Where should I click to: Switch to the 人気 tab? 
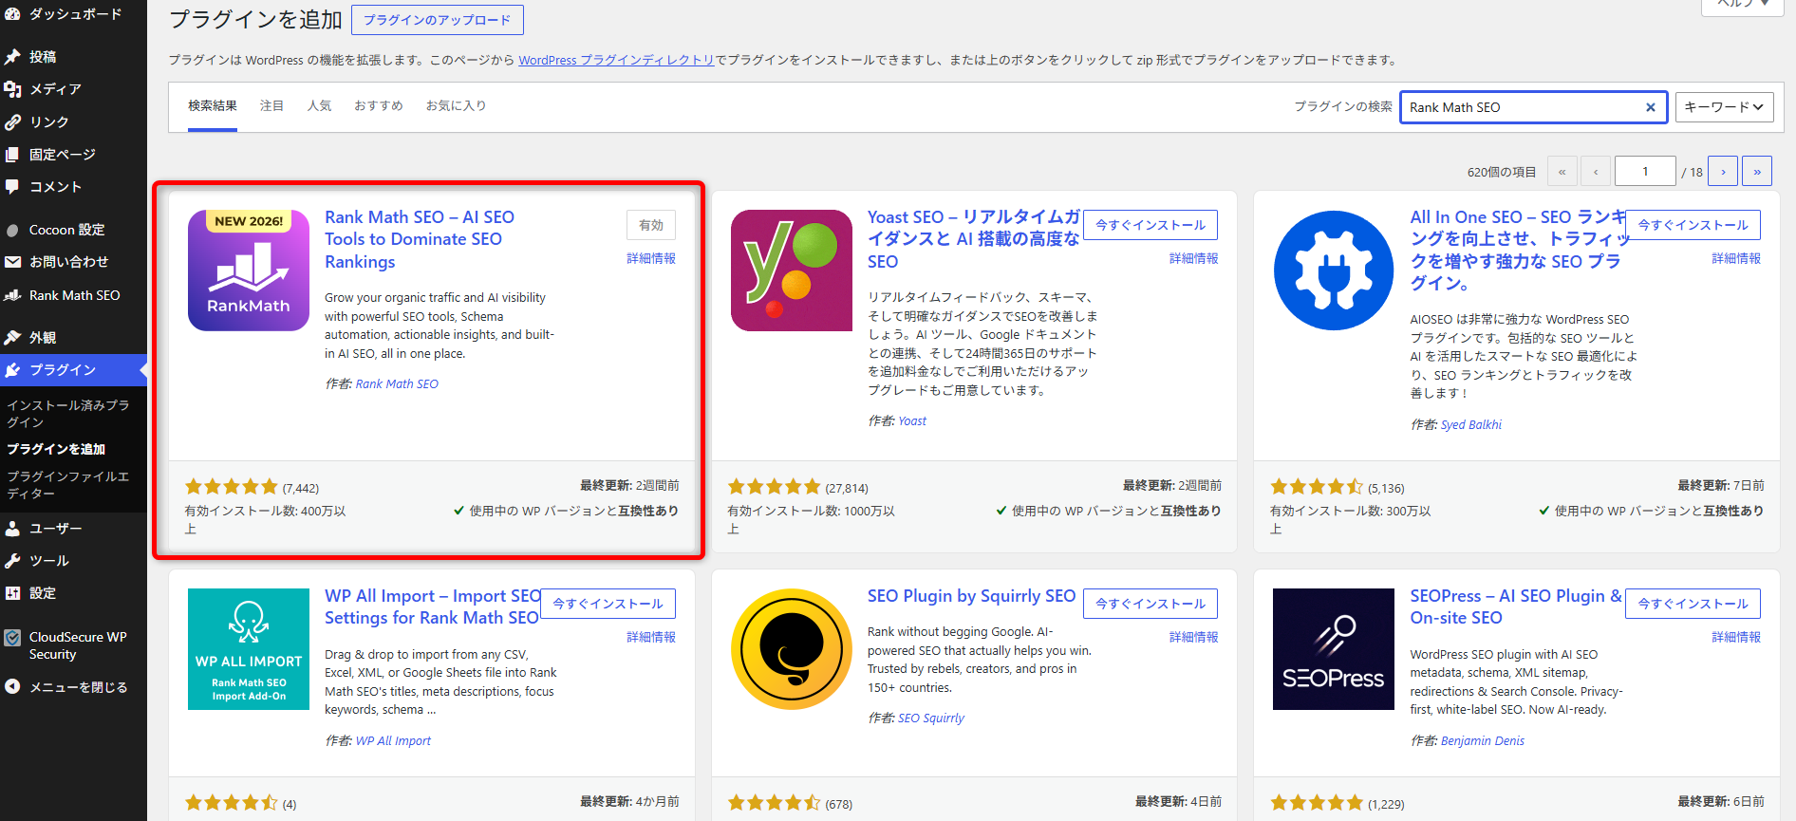pyautogui.click(x=320, y=106)
